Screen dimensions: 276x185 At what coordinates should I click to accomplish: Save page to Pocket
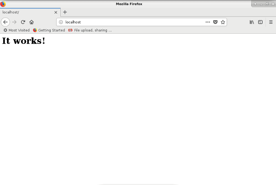coord(215,22)
